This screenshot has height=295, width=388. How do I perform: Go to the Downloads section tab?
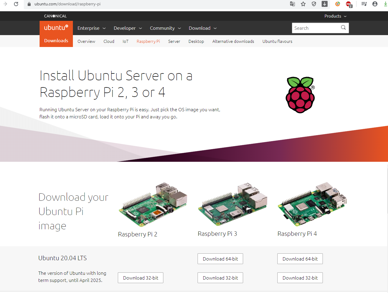pos(56,41)
